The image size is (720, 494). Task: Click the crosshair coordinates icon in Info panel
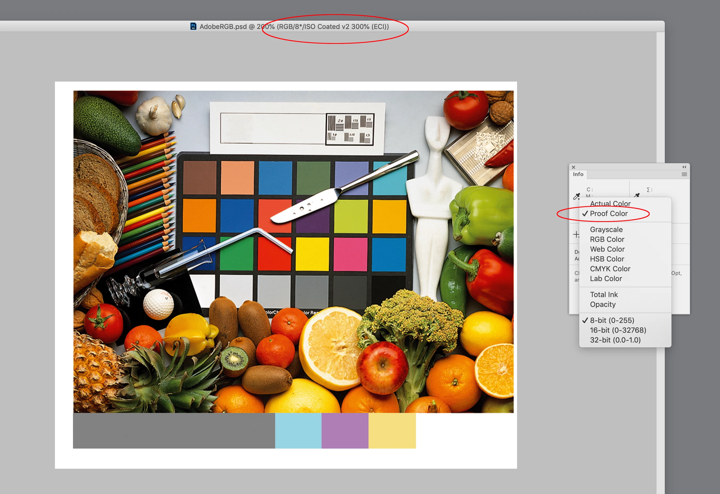coord(576,234)
